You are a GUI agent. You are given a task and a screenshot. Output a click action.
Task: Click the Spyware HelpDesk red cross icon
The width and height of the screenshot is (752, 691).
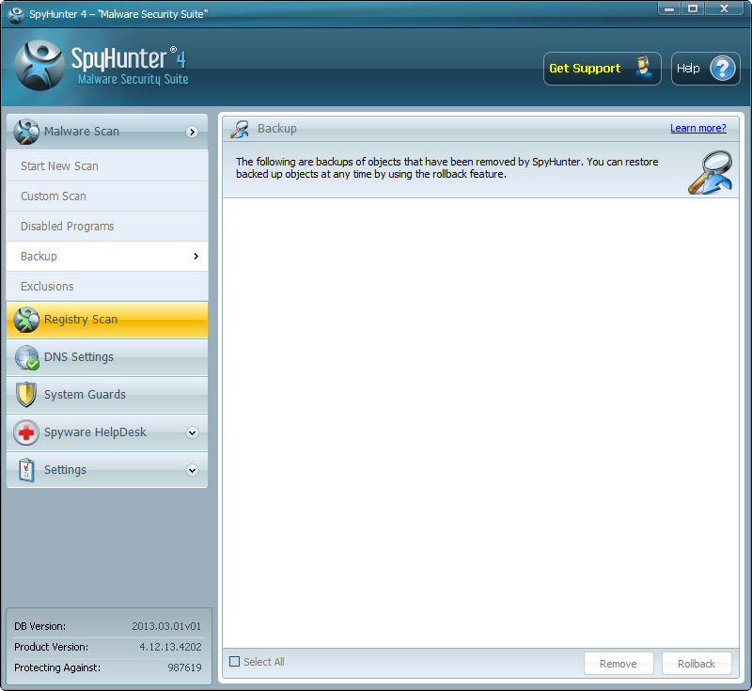click(26, 432)
